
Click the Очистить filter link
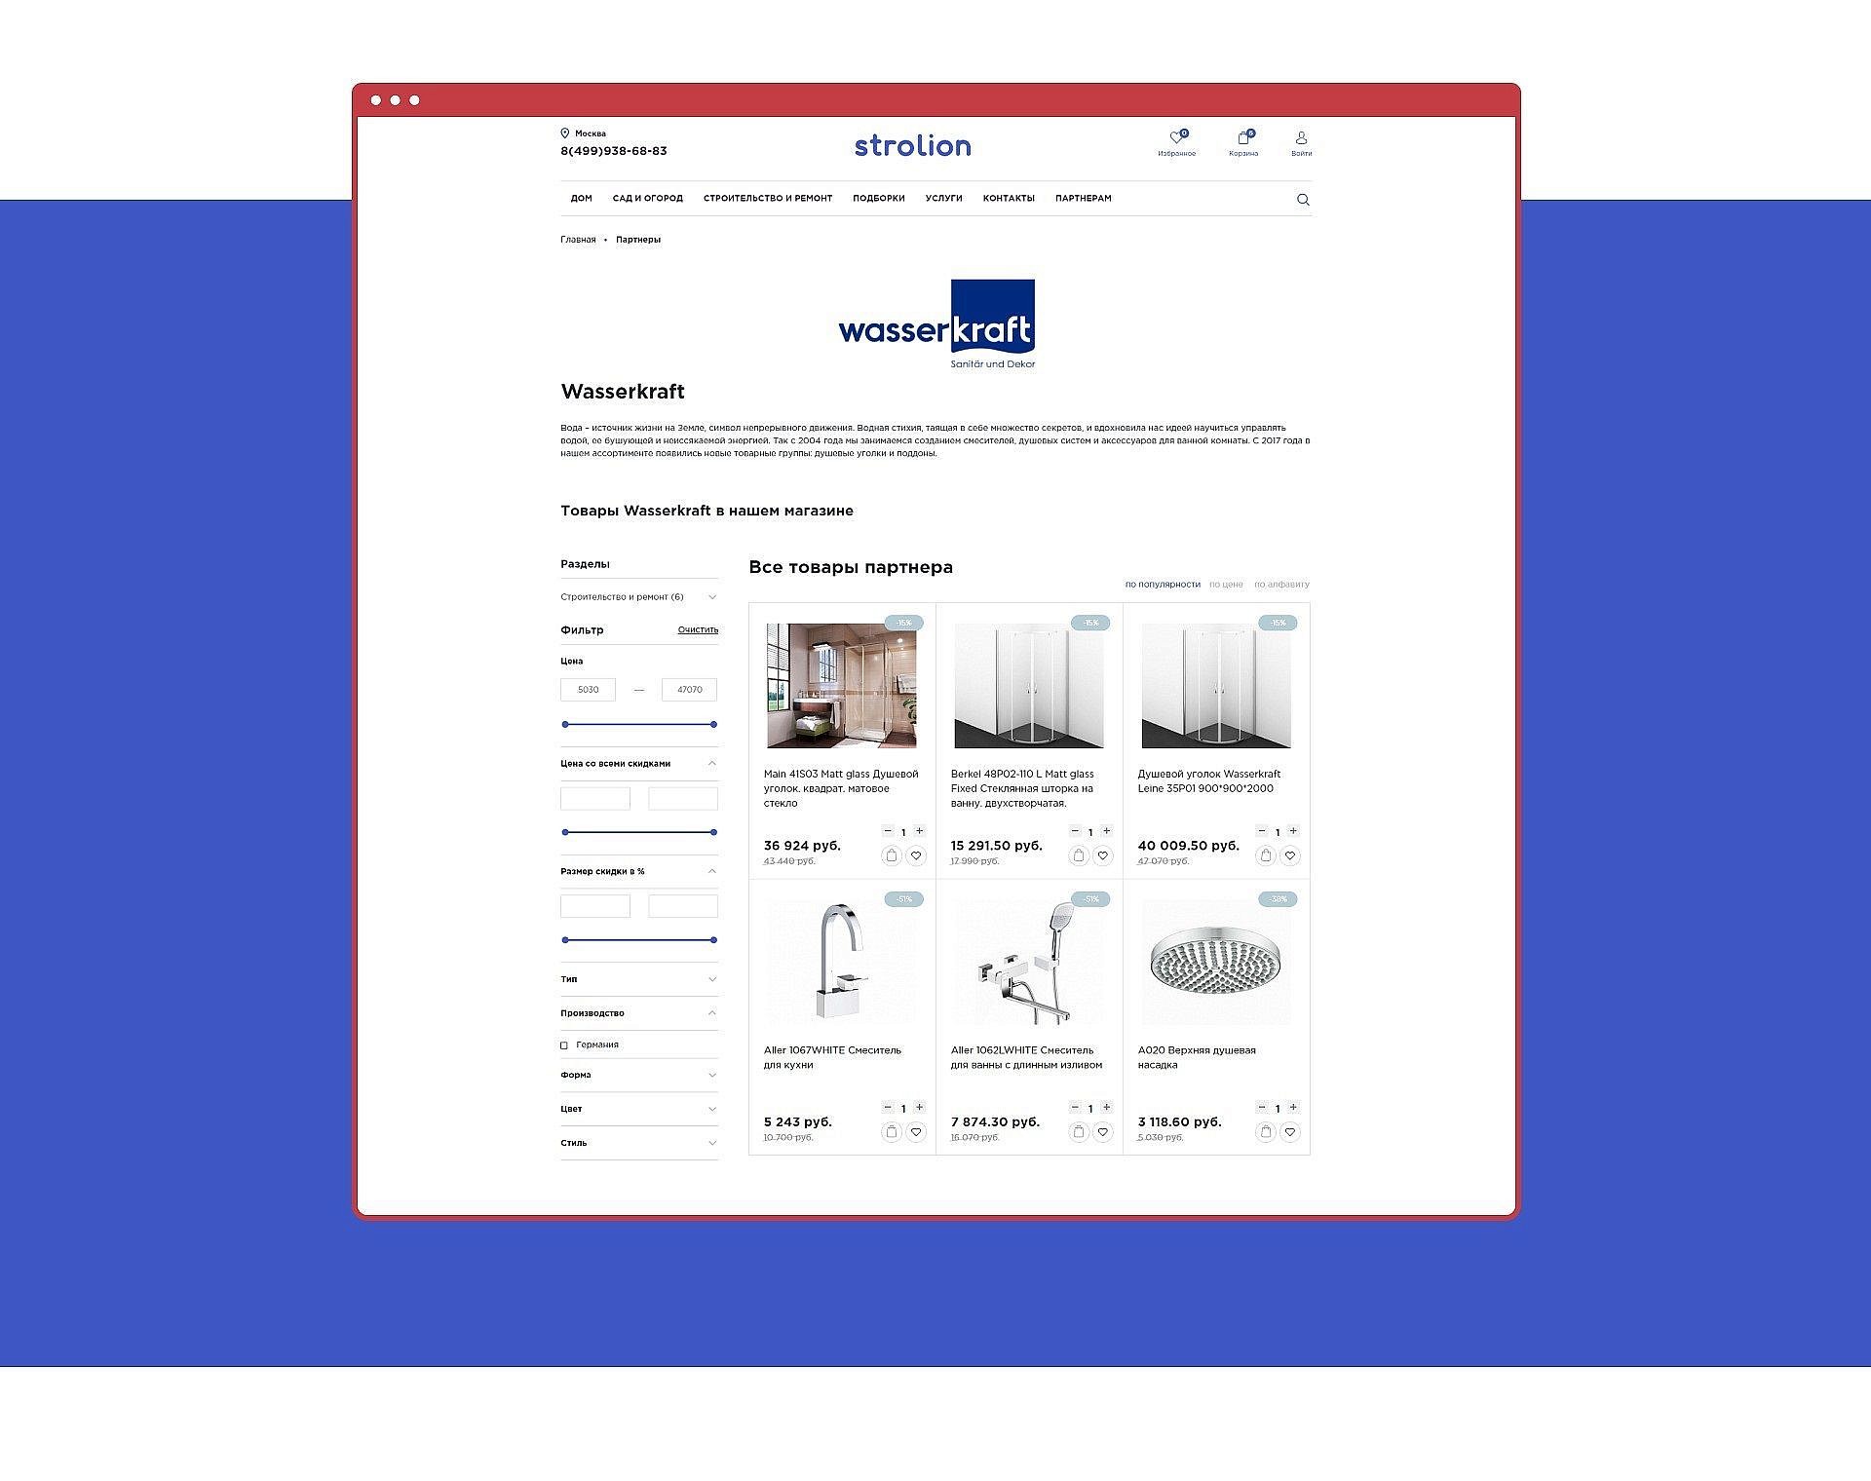(698, 630)
